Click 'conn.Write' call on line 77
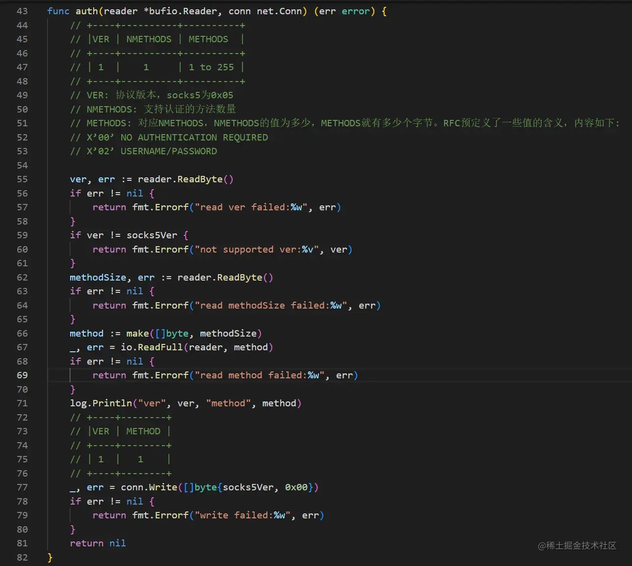The height and width of the screenshot is (566, 632). 149,487
